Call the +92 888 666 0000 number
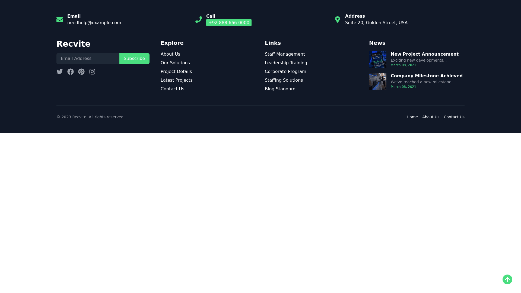Image resolution: width=521 pixels, height=293 pixels. click(x=229, y=23)
